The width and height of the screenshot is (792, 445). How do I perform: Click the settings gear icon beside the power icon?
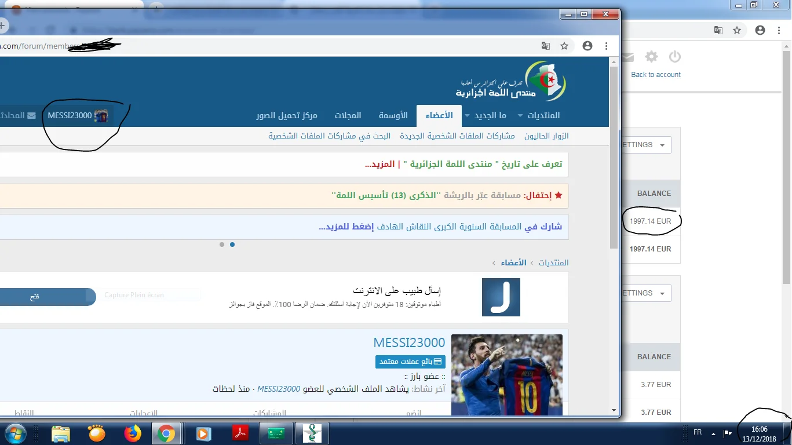652,57
